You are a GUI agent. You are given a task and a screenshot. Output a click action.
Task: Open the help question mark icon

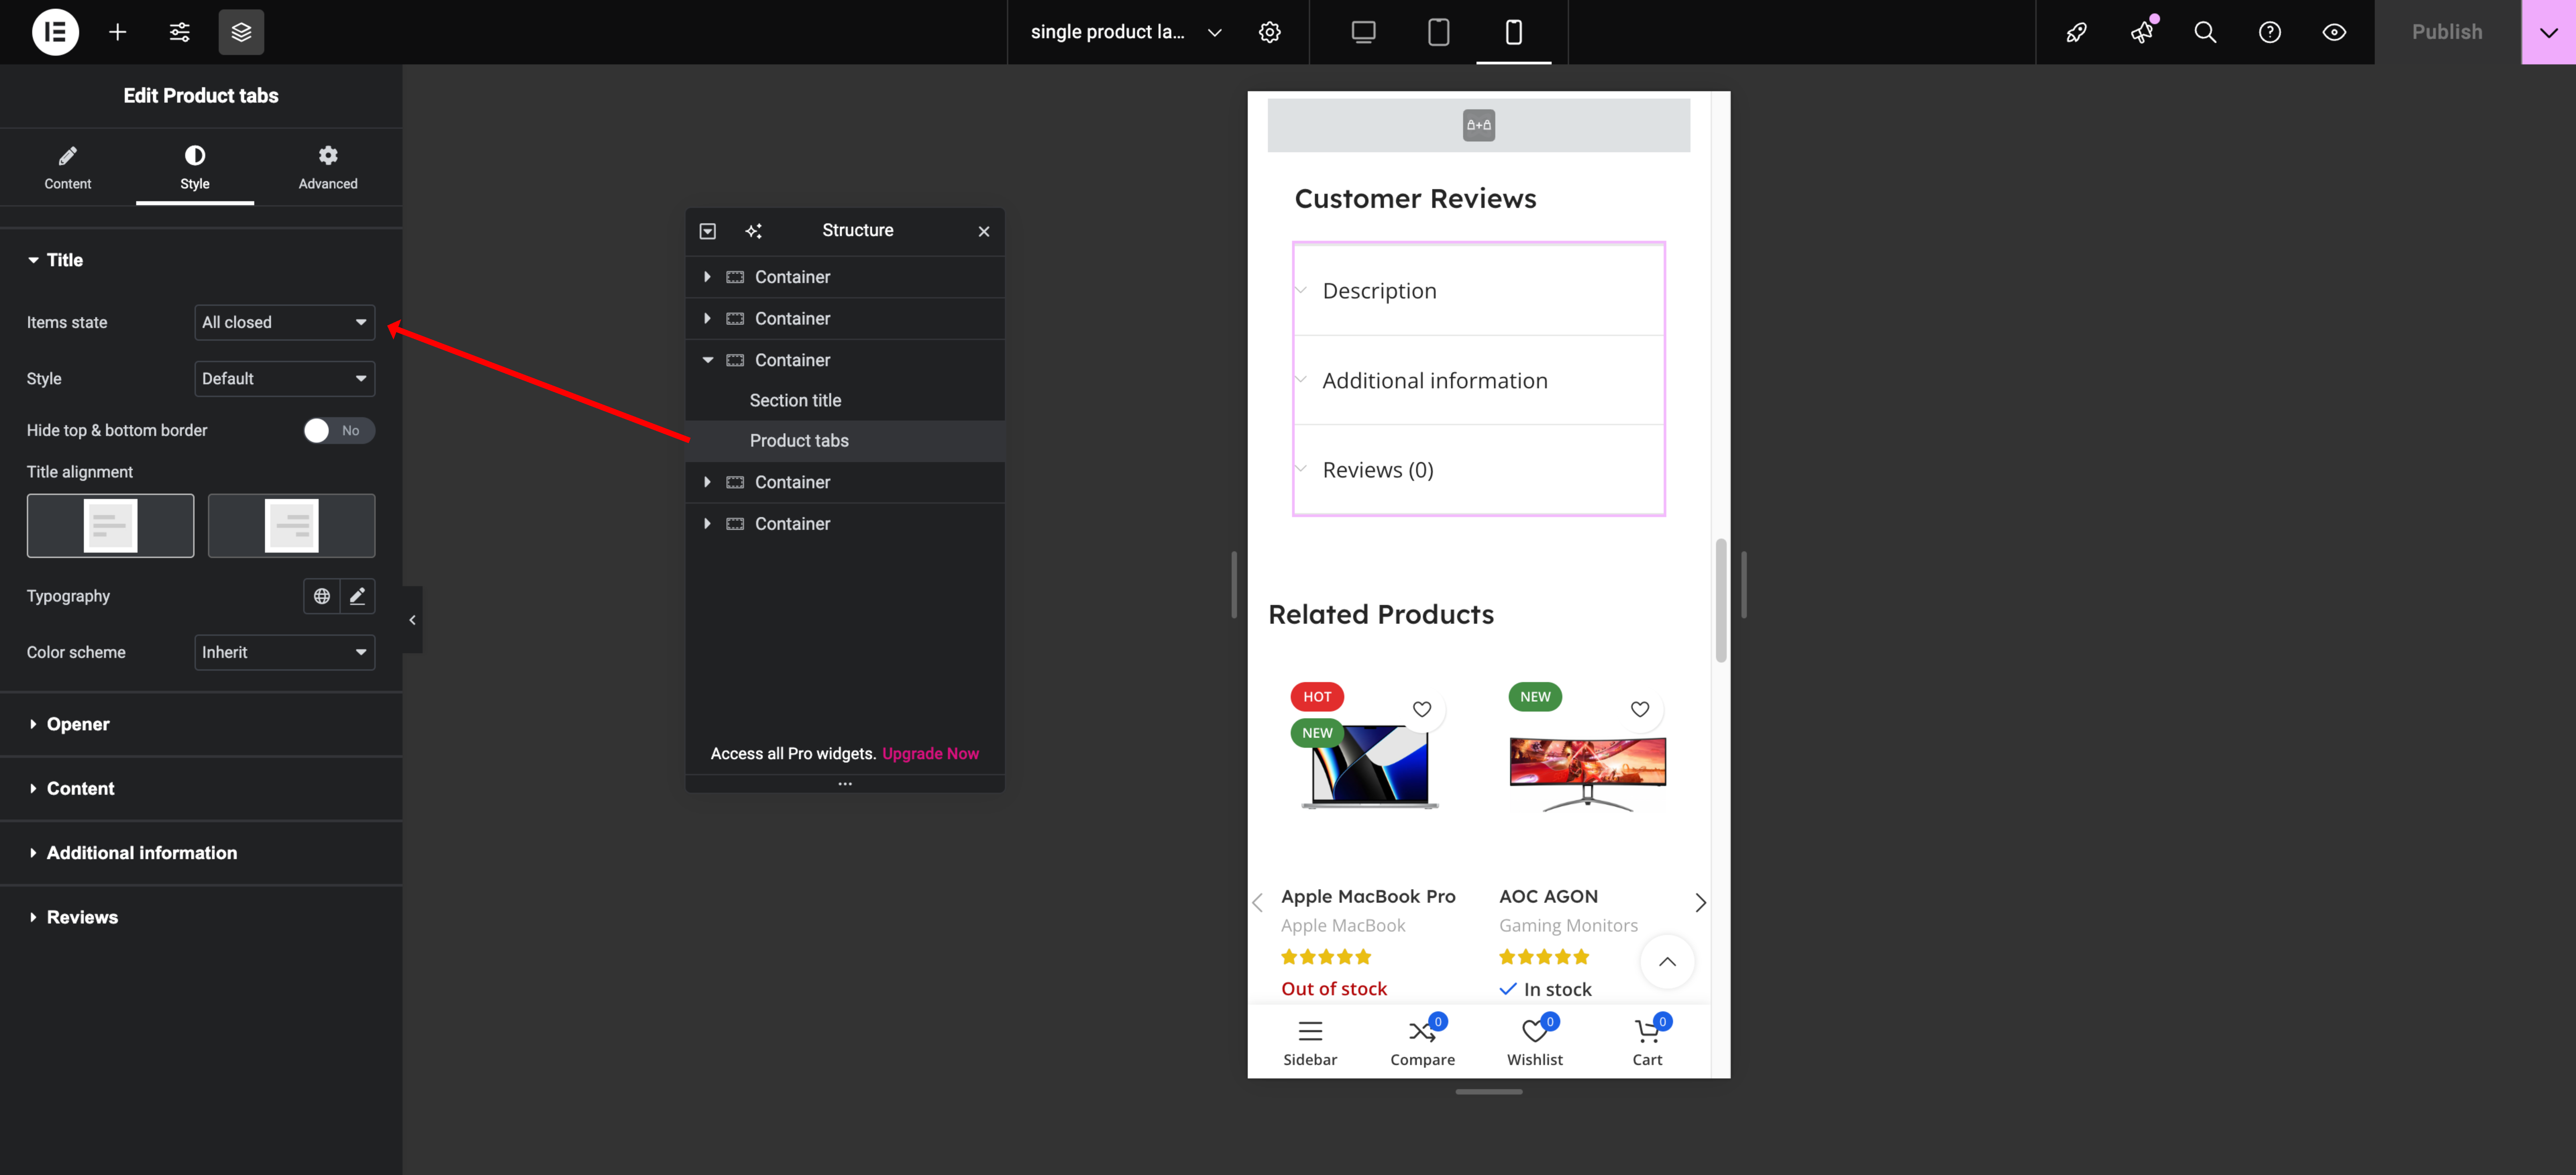pyautogui.click(x=2270, y=32)
